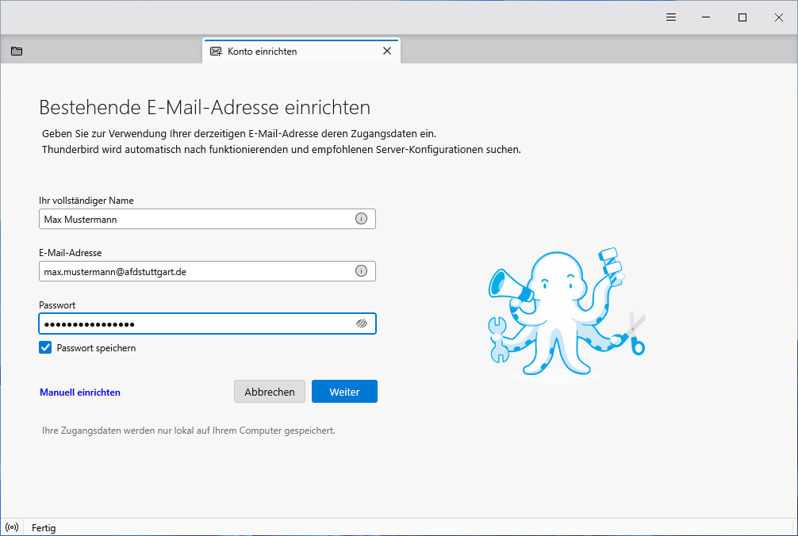Click the folder icon in the tab bar
The height and width of the screenshot is (536, 798).
pos(17,52)
